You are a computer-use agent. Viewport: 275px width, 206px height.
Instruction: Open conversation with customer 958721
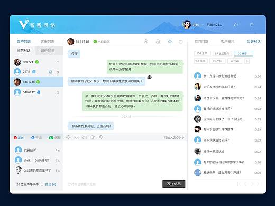pos(36,62)
